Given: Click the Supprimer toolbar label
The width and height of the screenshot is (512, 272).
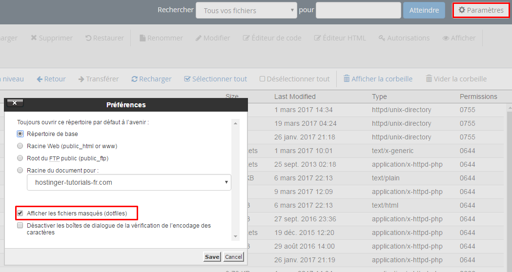Looking at the screenshot, I should (56, 38).
